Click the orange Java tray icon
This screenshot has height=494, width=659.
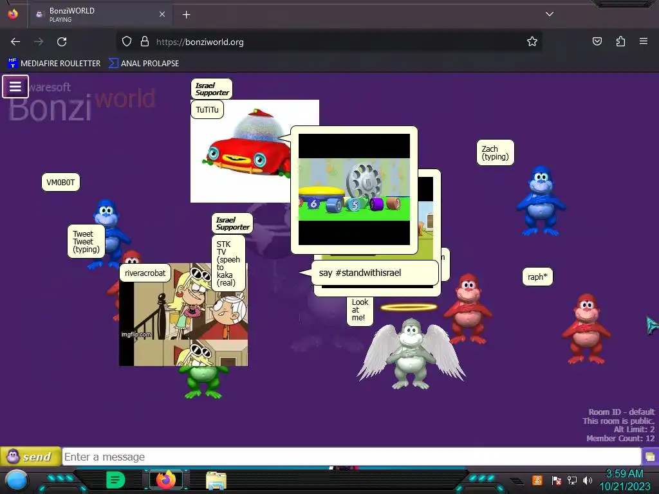pyautogui.click(x=537, y=480)
